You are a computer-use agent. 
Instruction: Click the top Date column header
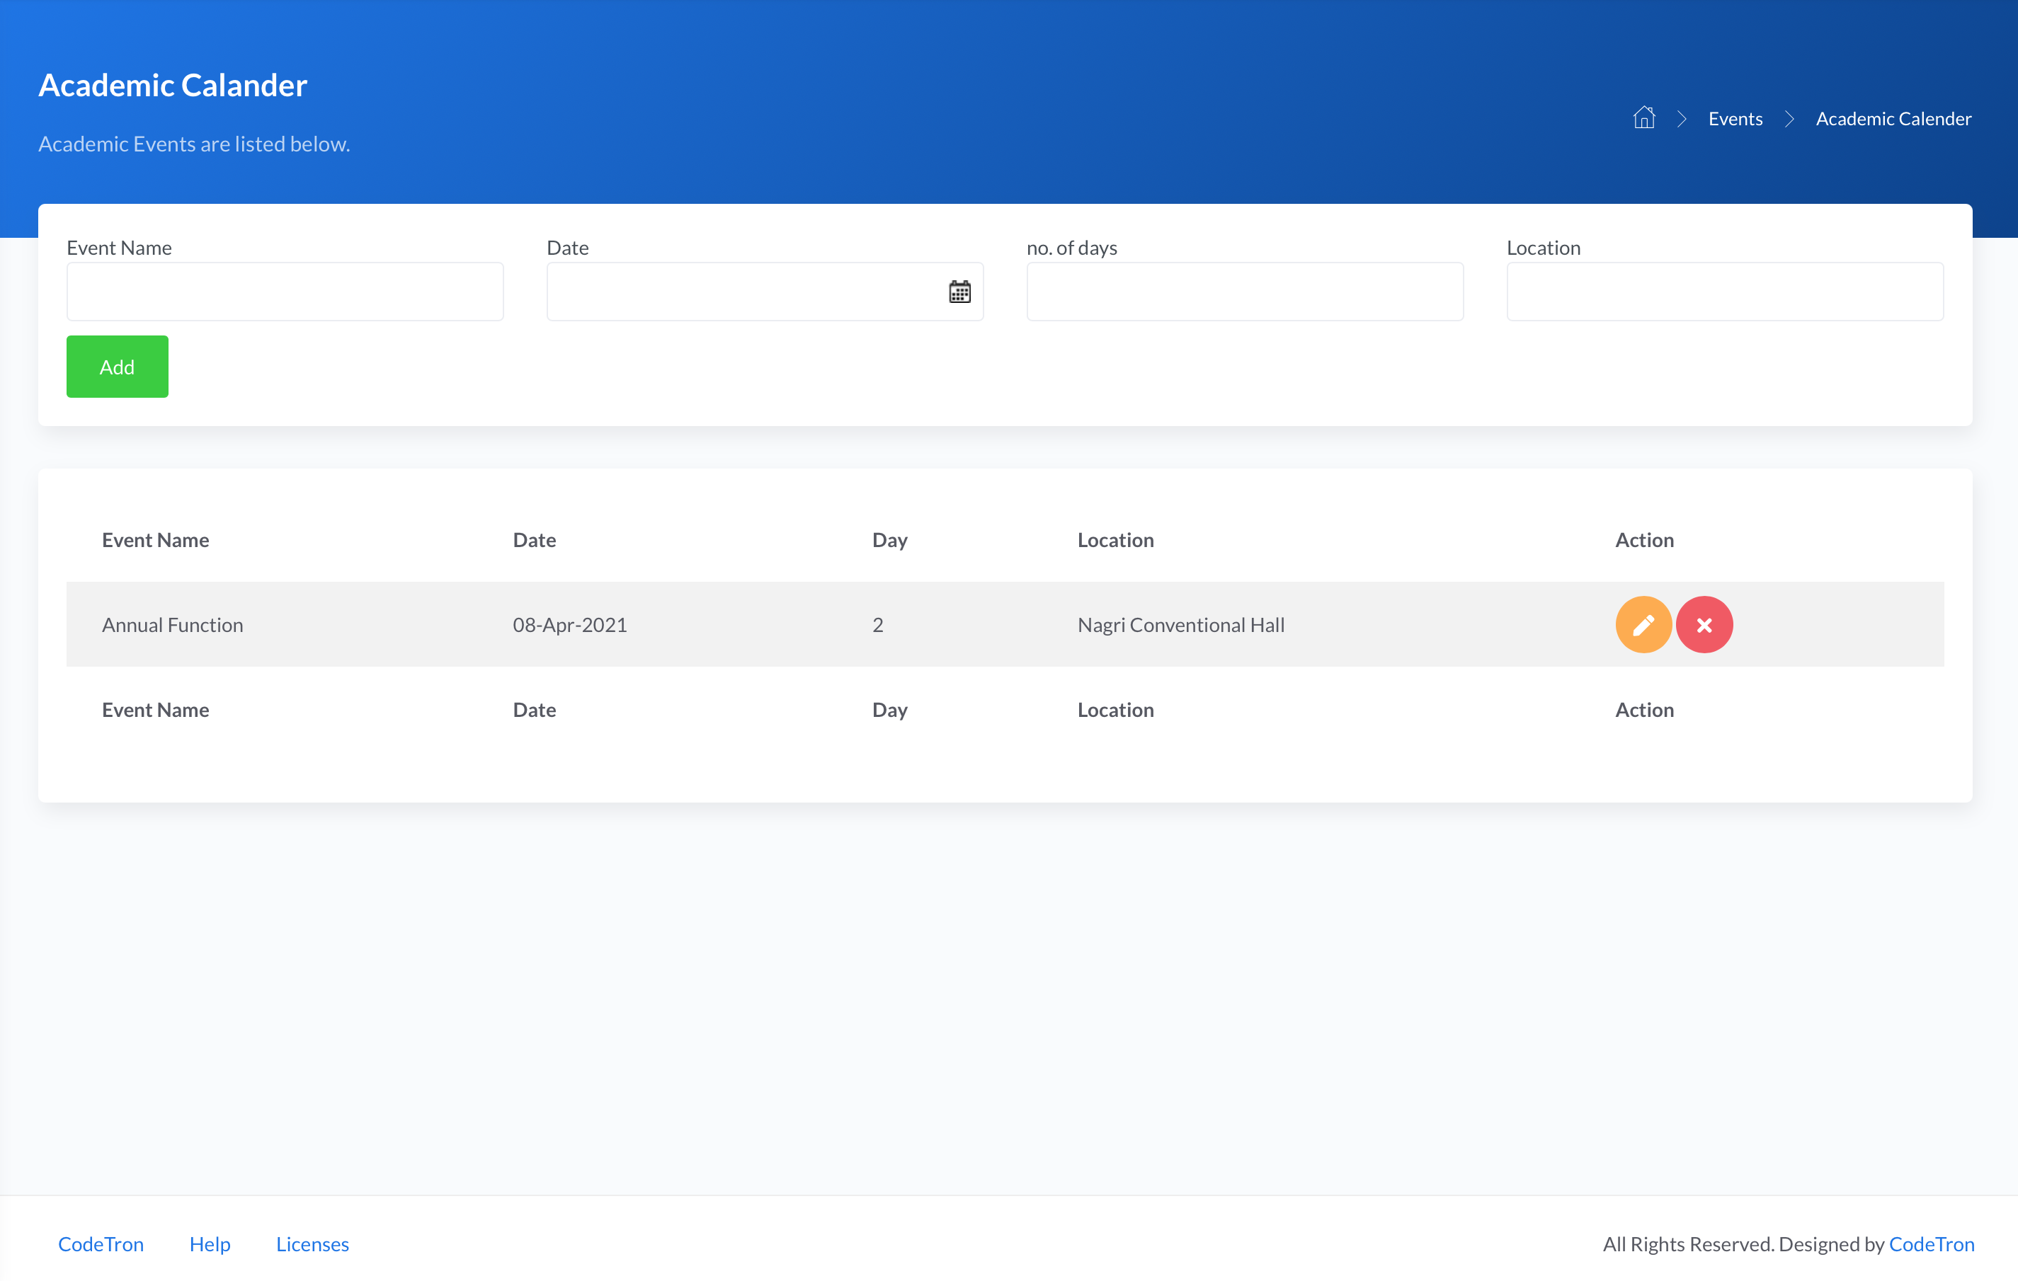pyautogui.click(x=534, y=541)
